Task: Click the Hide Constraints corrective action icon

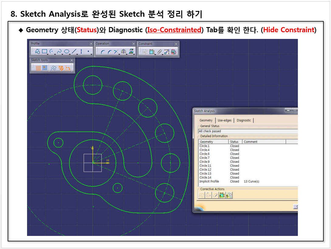Action: pyautogui.click(x=222, y=195)
